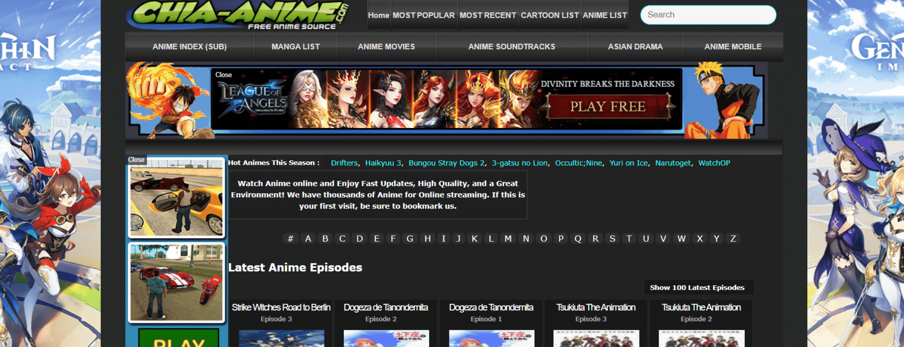904x347 pixels.
Task: Click PLAY FREE in League of Angels ad
Action: tap(608, 106)
